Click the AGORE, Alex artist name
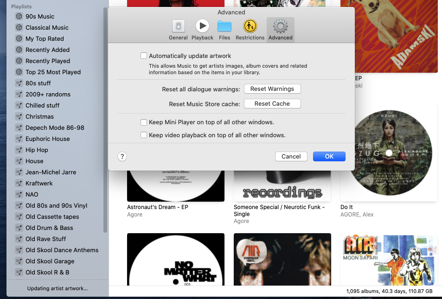The image size is (442, 299). tap(357, 215)
